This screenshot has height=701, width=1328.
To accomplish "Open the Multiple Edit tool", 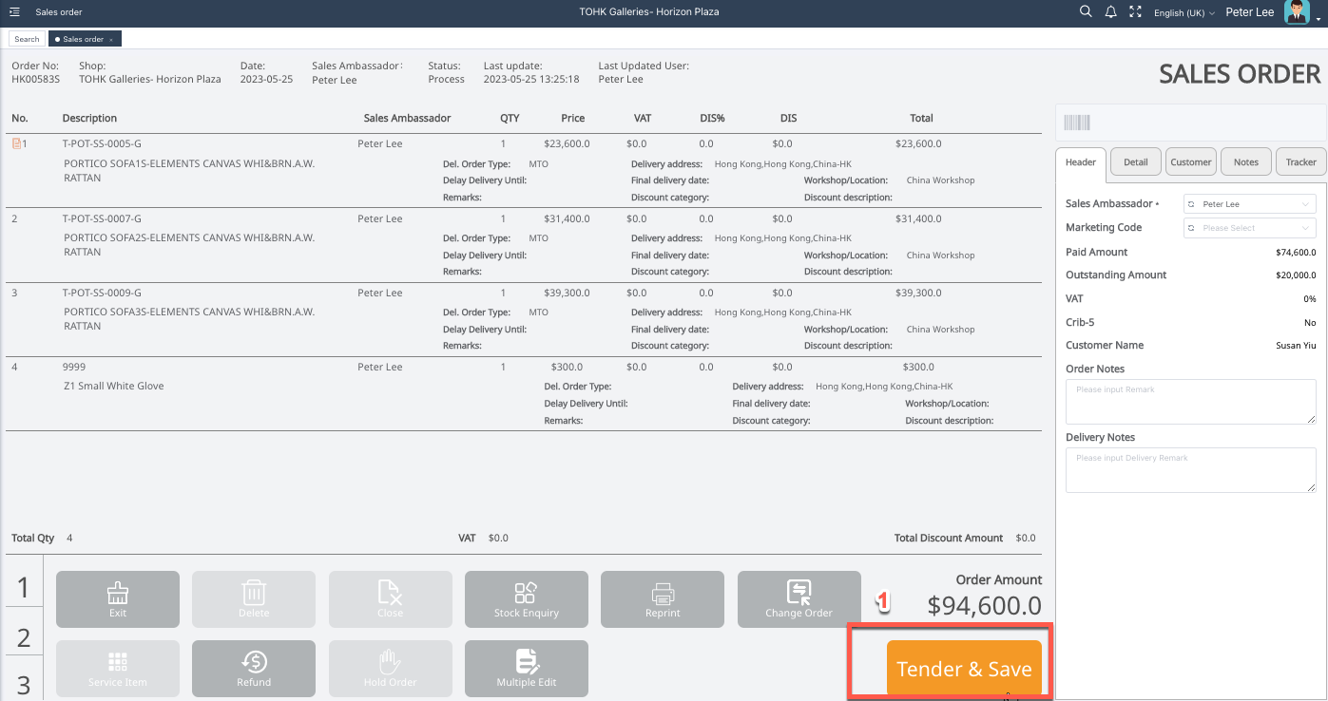I will [x=526, y=669].
